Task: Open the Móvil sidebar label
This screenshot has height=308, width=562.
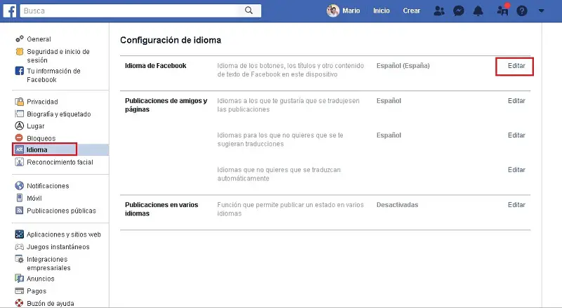Action: 34,198
